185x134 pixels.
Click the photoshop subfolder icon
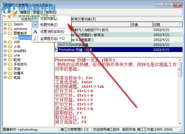point(15,37)
